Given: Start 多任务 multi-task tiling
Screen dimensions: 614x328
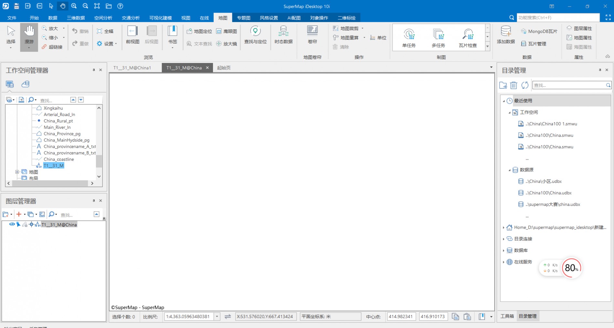Looking at the screenshot, I should 438,38.
